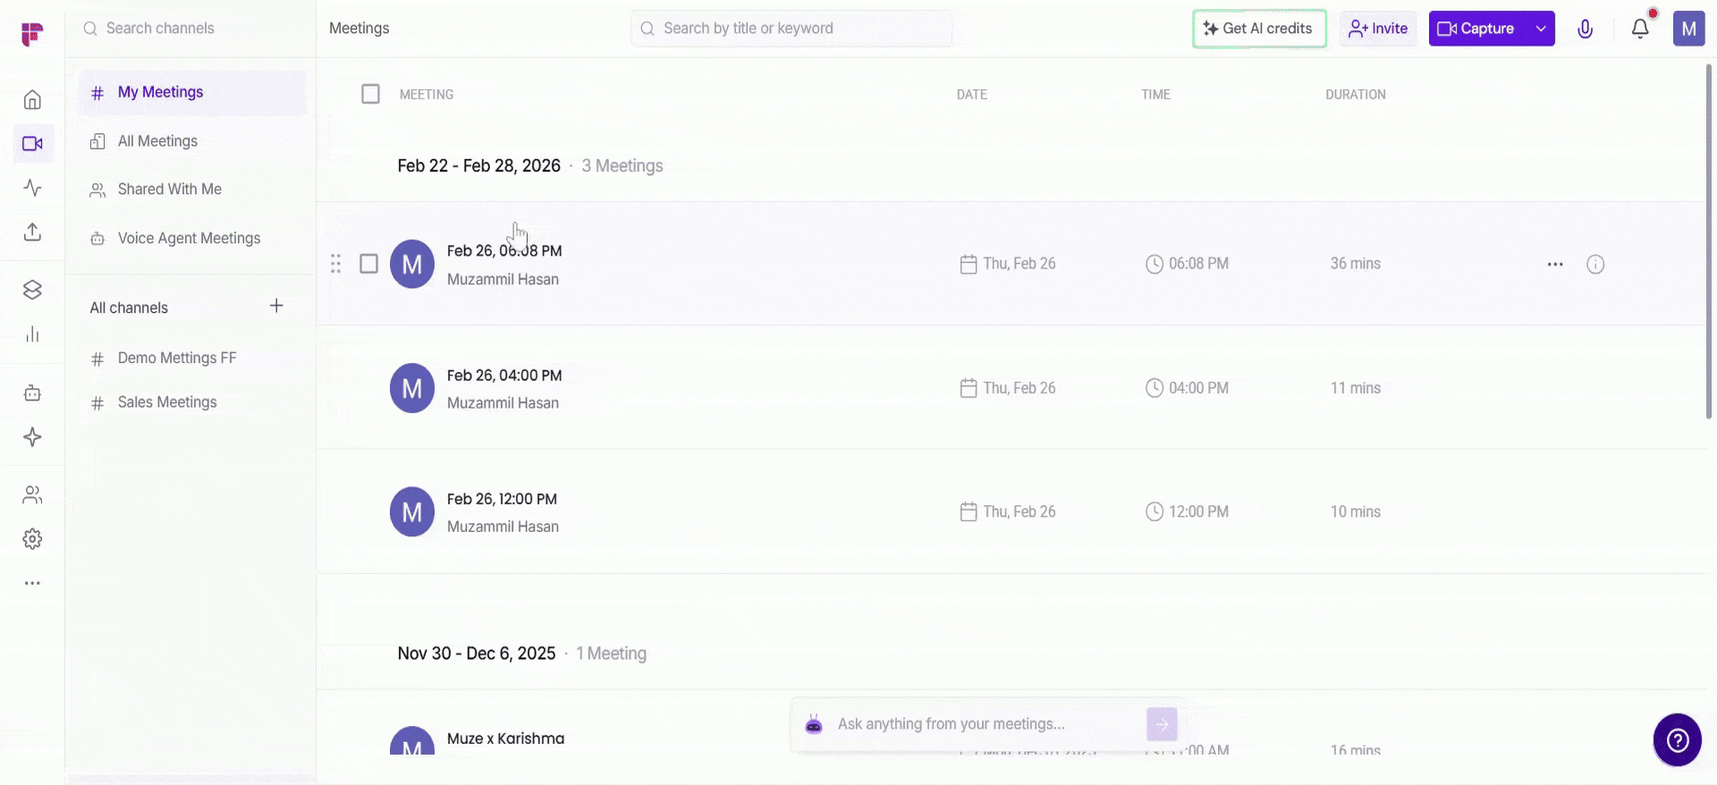Open the M user profile avatar
Screen dimensions: 1717x785
tap(1688, 29)
